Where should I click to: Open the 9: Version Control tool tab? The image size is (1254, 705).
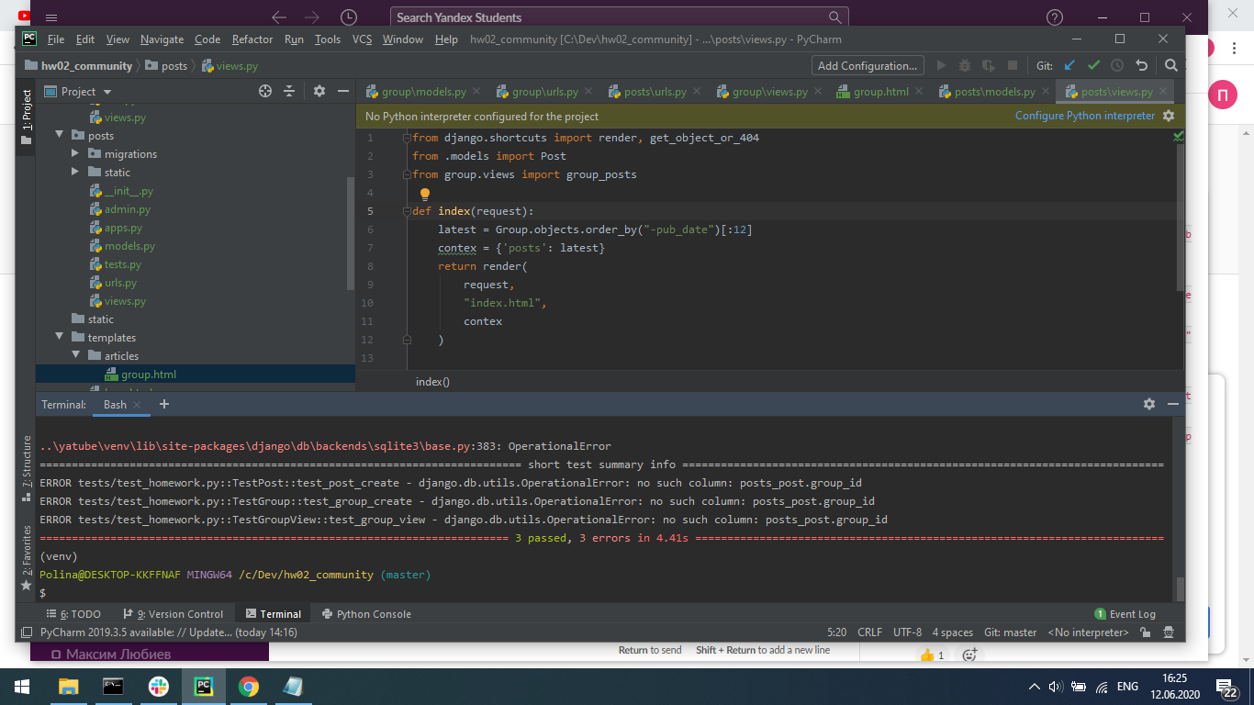tap(173, 614)
